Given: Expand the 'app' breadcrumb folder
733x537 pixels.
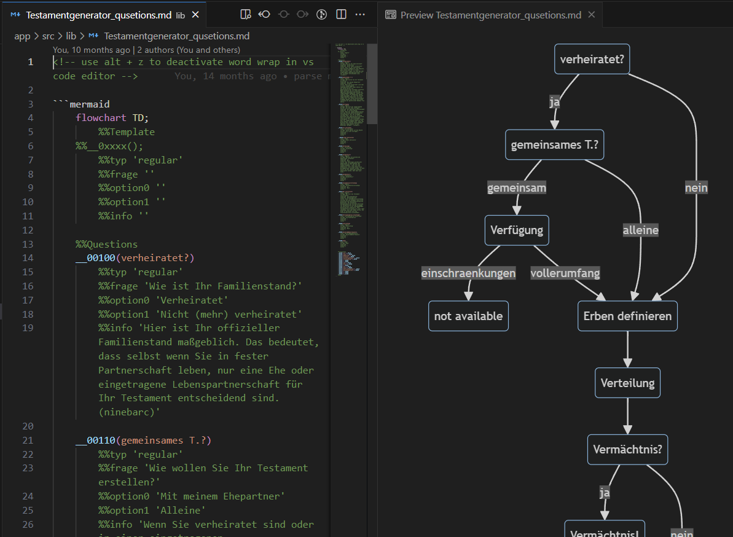Looking at the screenshot, I should [x=22, y=36].
